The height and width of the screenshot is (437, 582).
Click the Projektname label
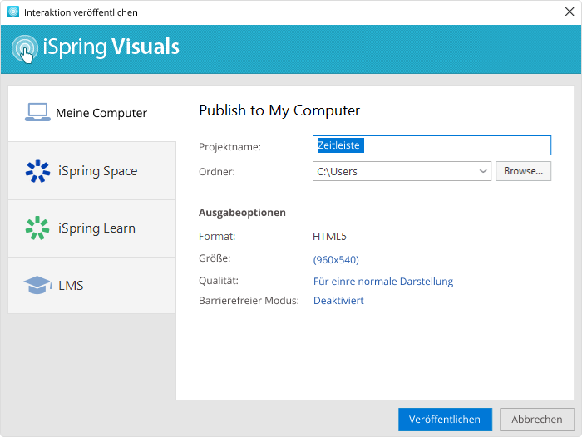pos(229,147)
